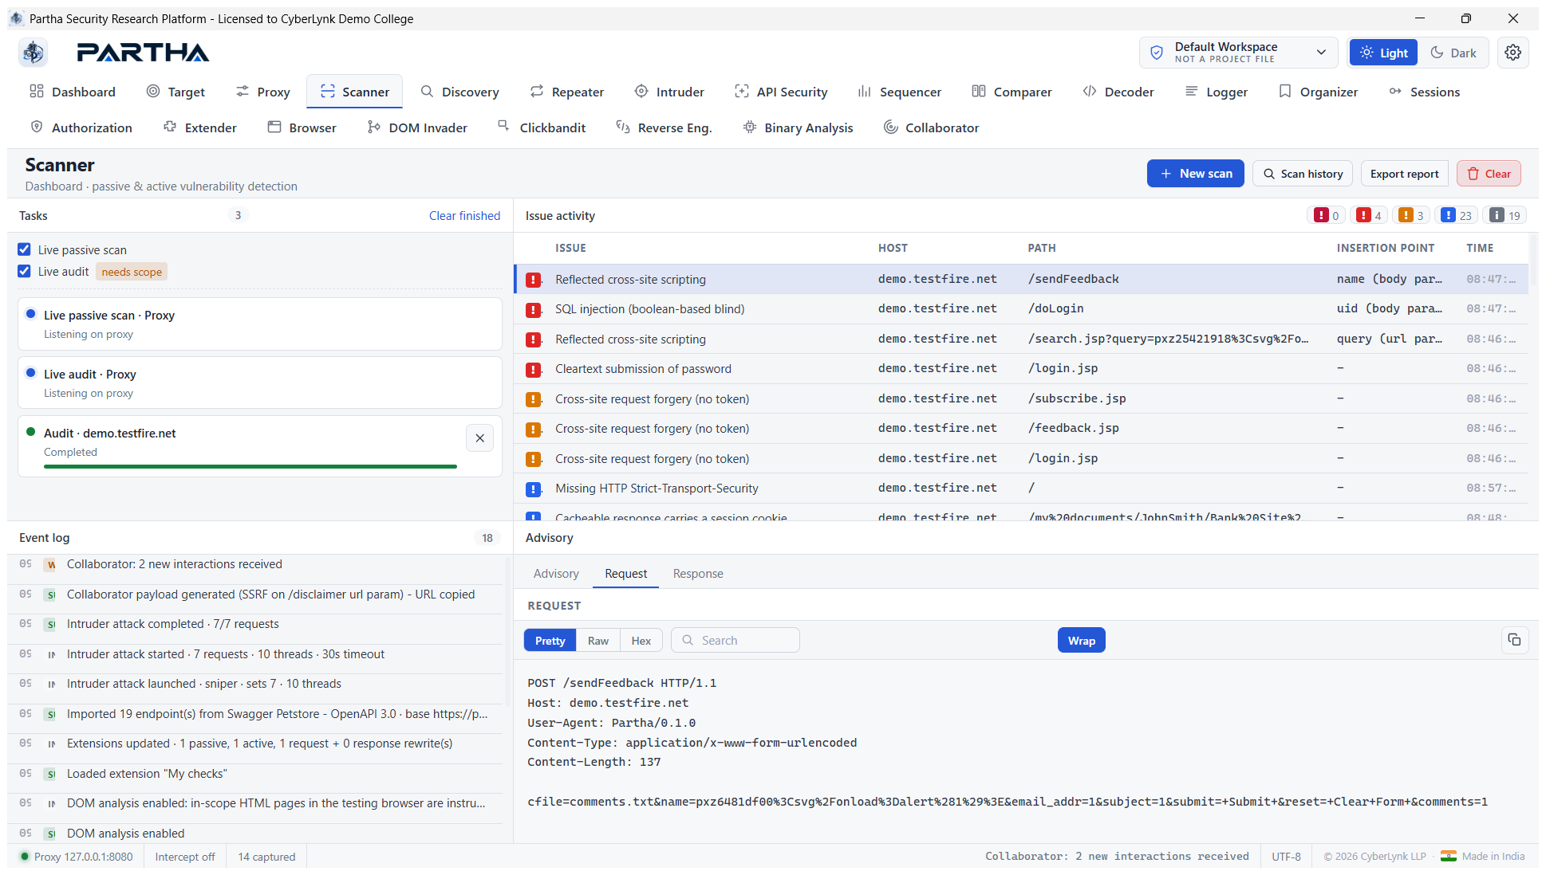Image resolution: width=1546 pixels, height=875 pixels.
Task: Click the copy request icon
Action: tap(1514, 640)
